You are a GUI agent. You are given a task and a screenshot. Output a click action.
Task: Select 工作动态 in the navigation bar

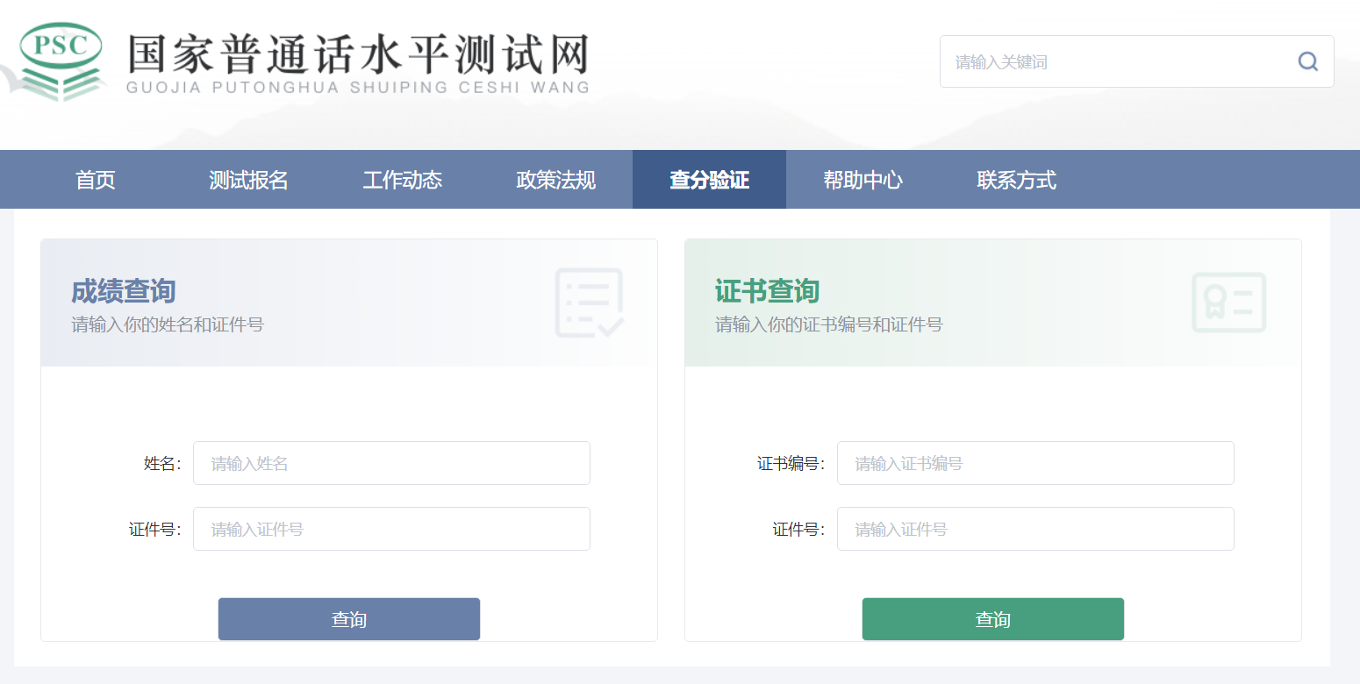coord(402,180)
